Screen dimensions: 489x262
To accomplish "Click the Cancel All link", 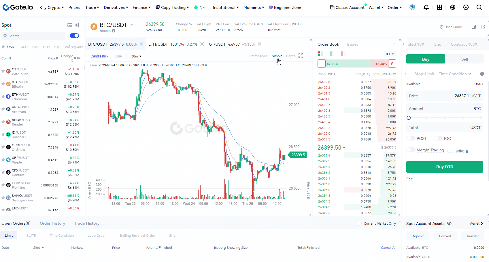I will pyautogui.click(x=388, y=248).
